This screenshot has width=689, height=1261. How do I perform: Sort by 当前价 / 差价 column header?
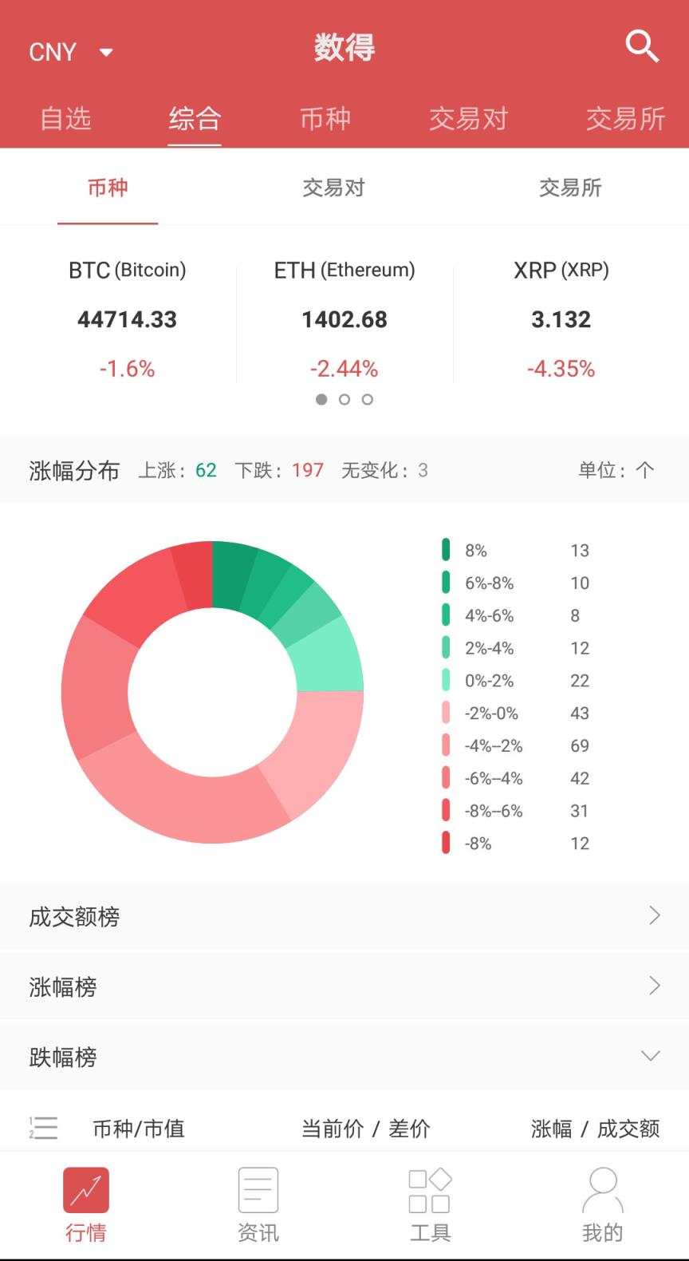pos(365,1129)
